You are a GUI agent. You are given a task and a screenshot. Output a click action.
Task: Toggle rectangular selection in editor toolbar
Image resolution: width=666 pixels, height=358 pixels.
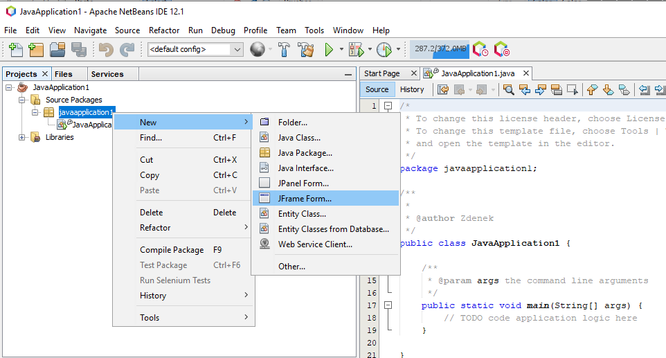pyautogui.click(x=572, y=89)
